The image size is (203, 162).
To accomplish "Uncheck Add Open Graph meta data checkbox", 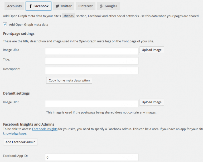I will 5,24.
